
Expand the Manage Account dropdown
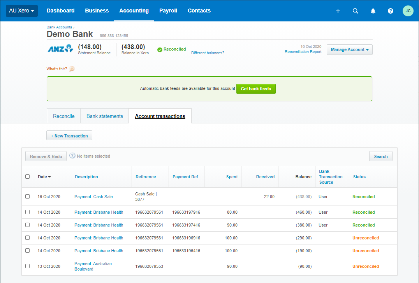[350, 50]
